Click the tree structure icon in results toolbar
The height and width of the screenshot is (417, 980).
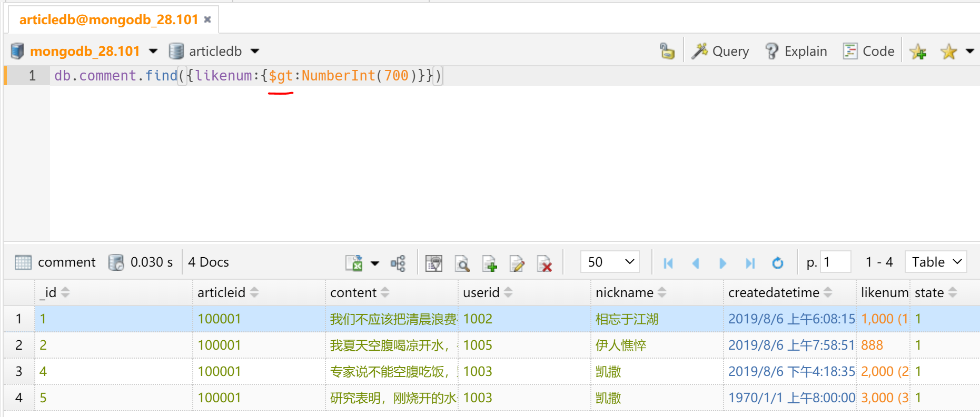[398, 262]
